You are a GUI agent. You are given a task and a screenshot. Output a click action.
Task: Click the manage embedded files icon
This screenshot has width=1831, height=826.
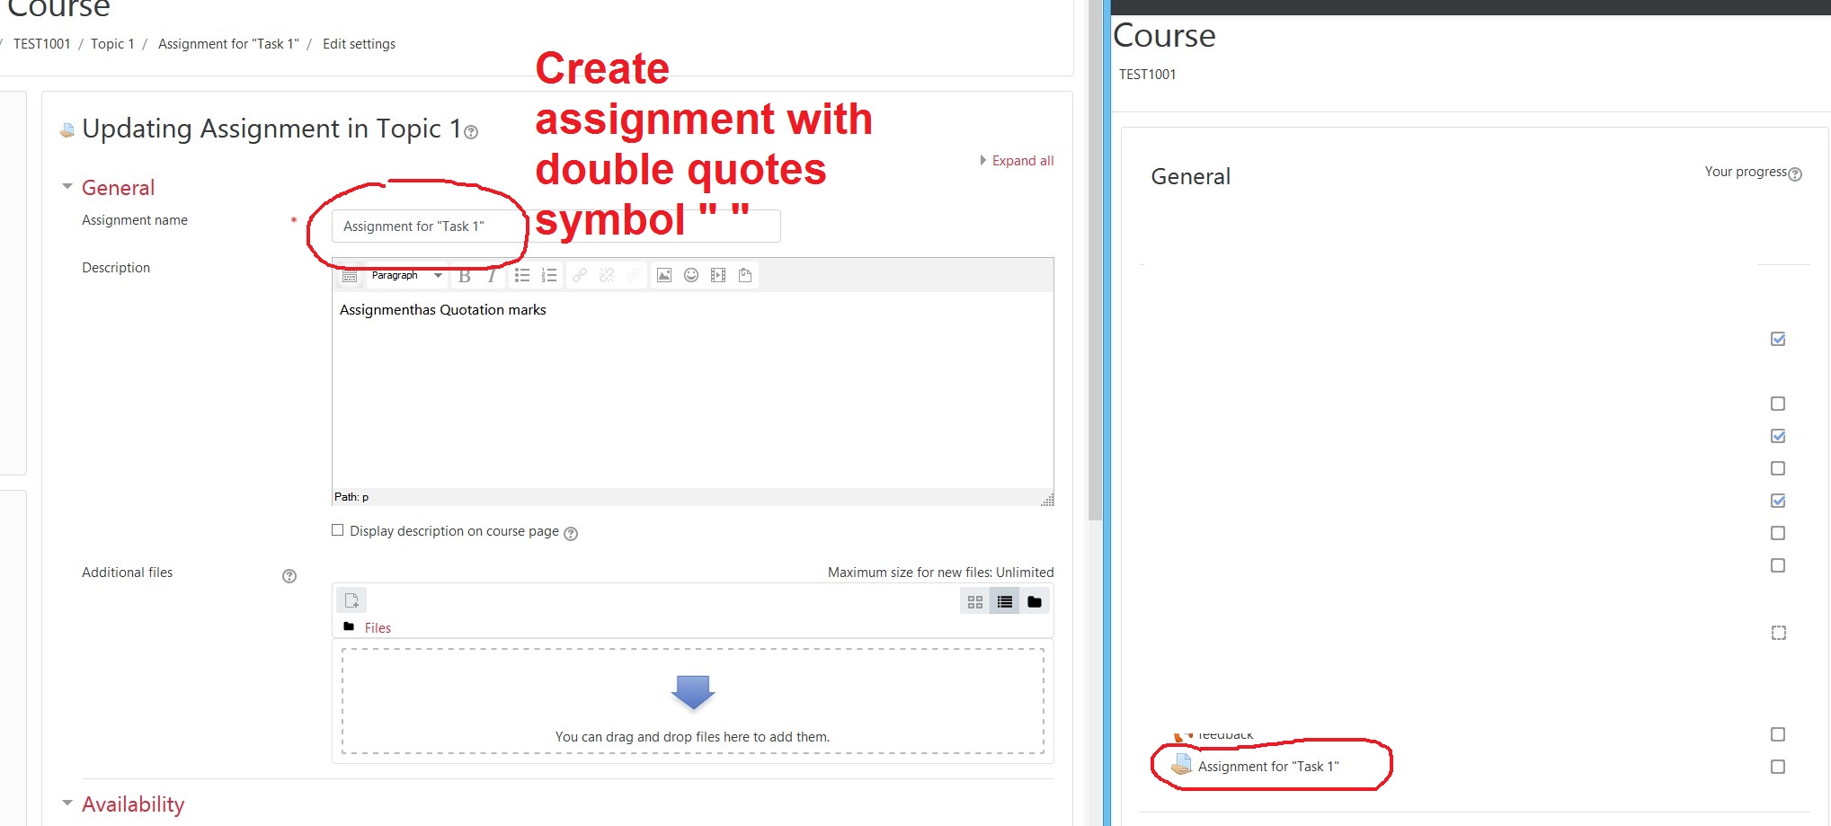pyautogui.click(x=745, y=276)
